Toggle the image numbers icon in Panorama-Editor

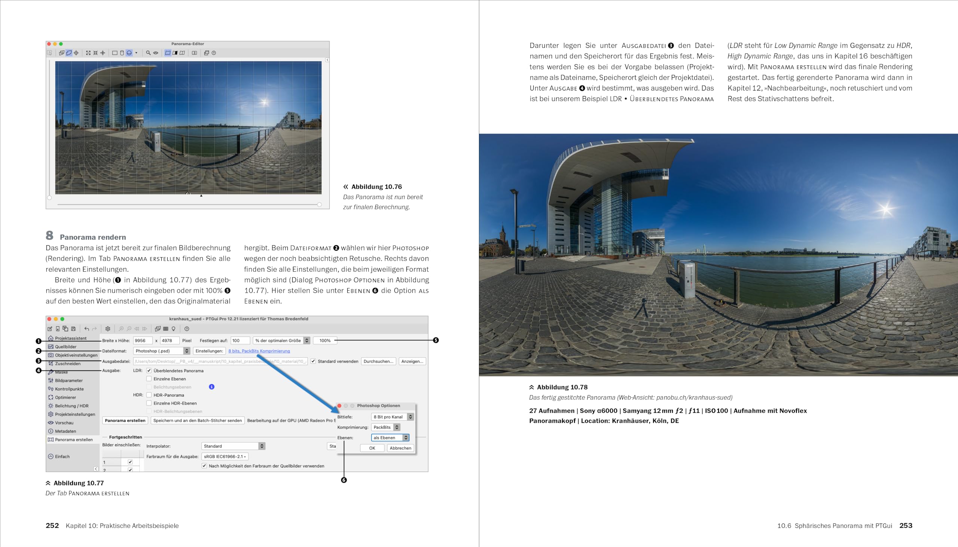tap(194, 53)
